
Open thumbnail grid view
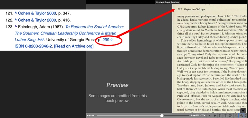pos(231,116)
